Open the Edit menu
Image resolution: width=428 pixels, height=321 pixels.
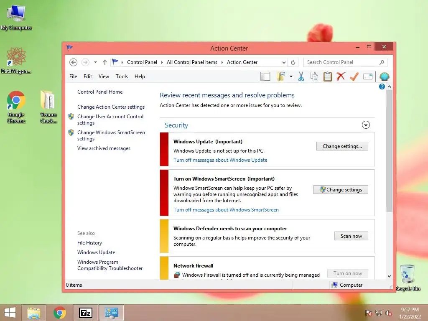point(88,76)
